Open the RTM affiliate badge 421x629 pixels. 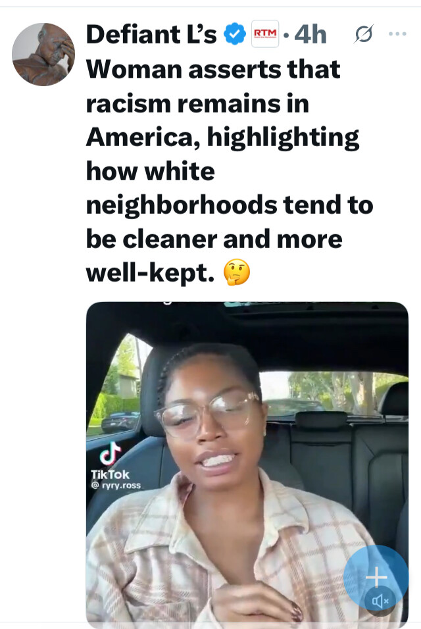(265, 34)
